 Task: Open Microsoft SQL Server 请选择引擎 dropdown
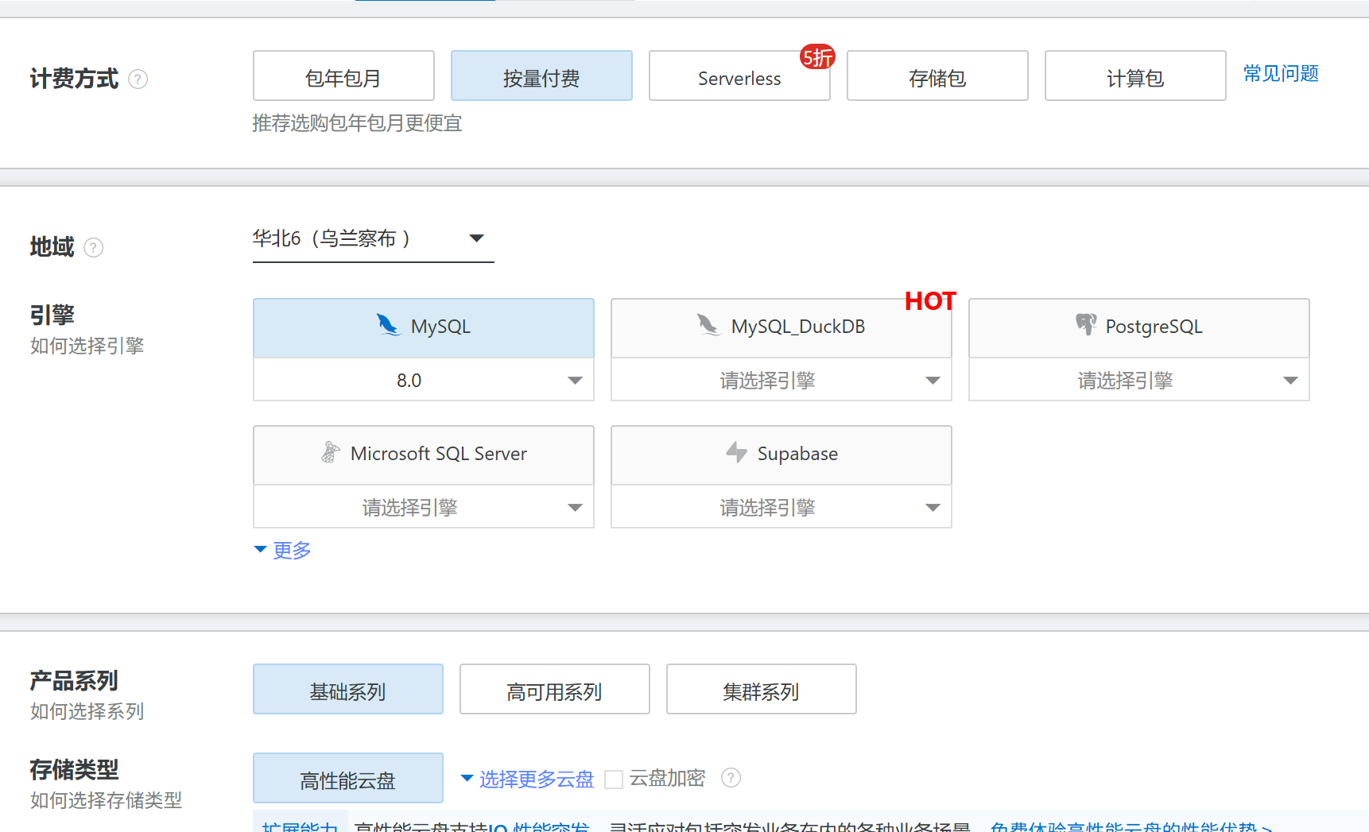pyautogui.click(x=424, y=508)
